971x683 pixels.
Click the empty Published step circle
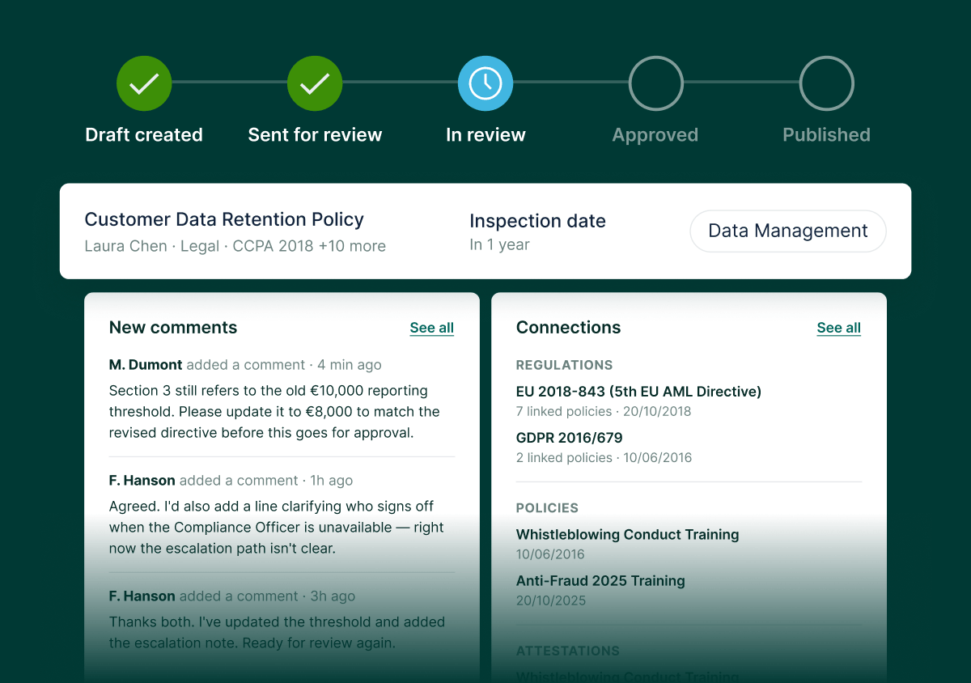[x=827, y=83]
